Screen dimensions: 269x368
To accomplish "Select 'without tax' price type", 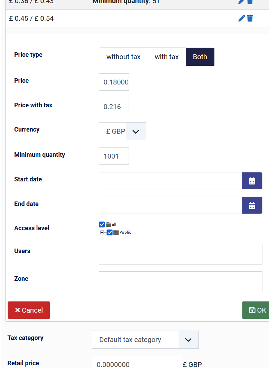I will [x=123, y=57].
